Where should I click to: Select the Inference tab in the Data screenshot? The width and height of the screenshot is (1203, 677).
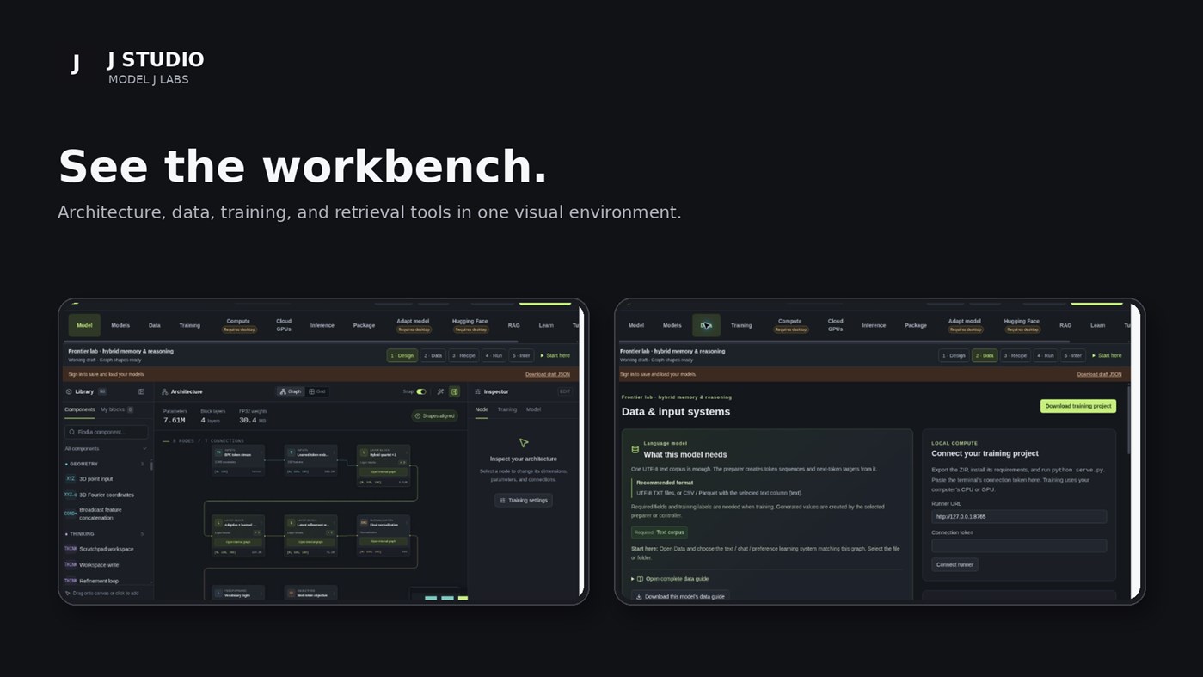874,325
